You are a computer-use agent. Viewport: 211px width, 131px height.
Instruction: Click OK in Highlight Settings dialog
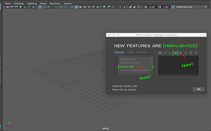pyautogui.click(x=199, y=89)
